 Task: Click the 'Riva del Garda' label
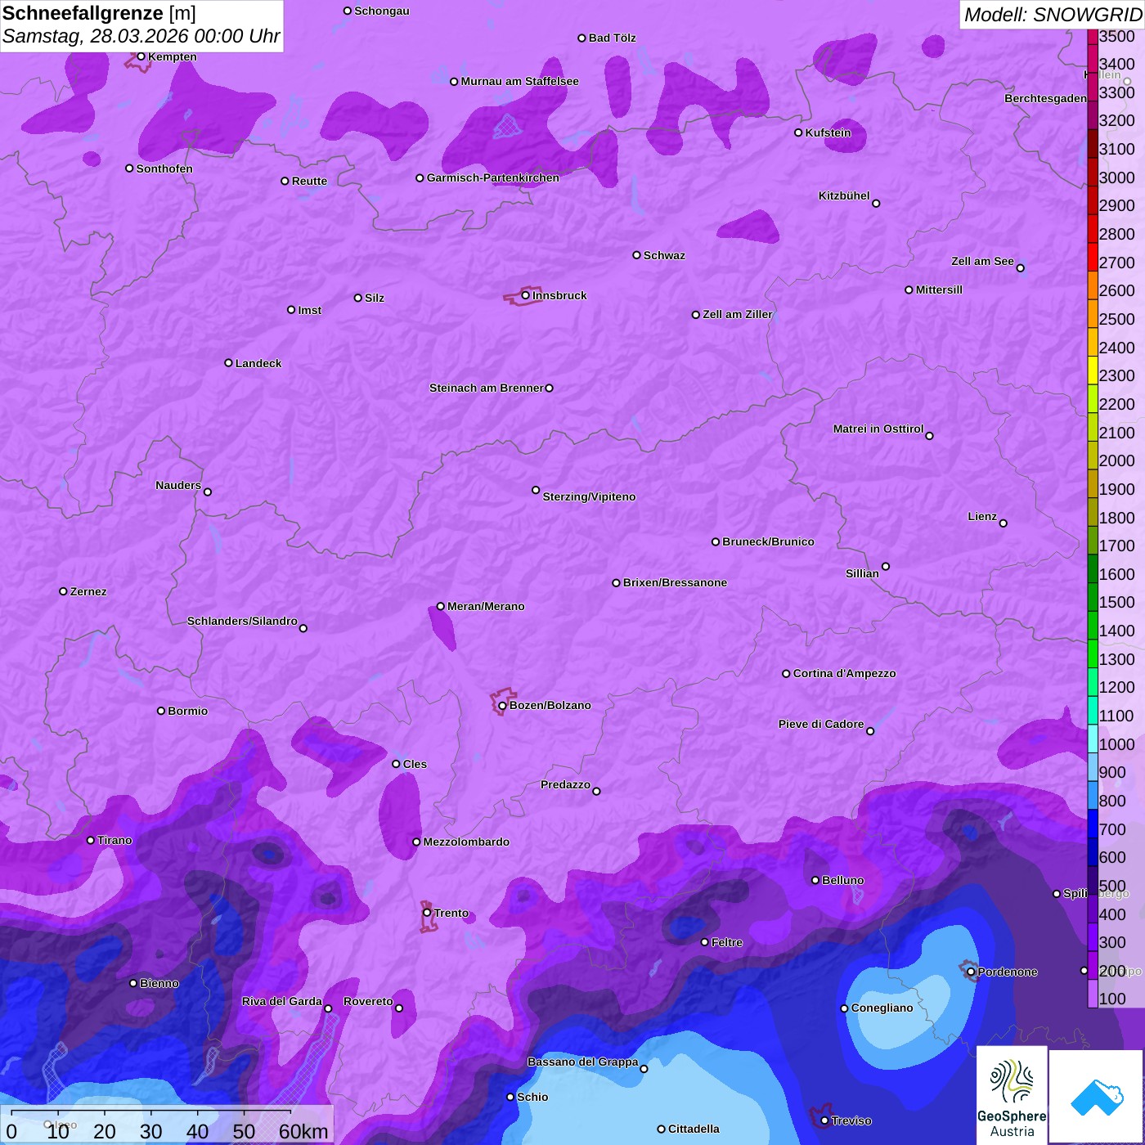click(282, 1001)
